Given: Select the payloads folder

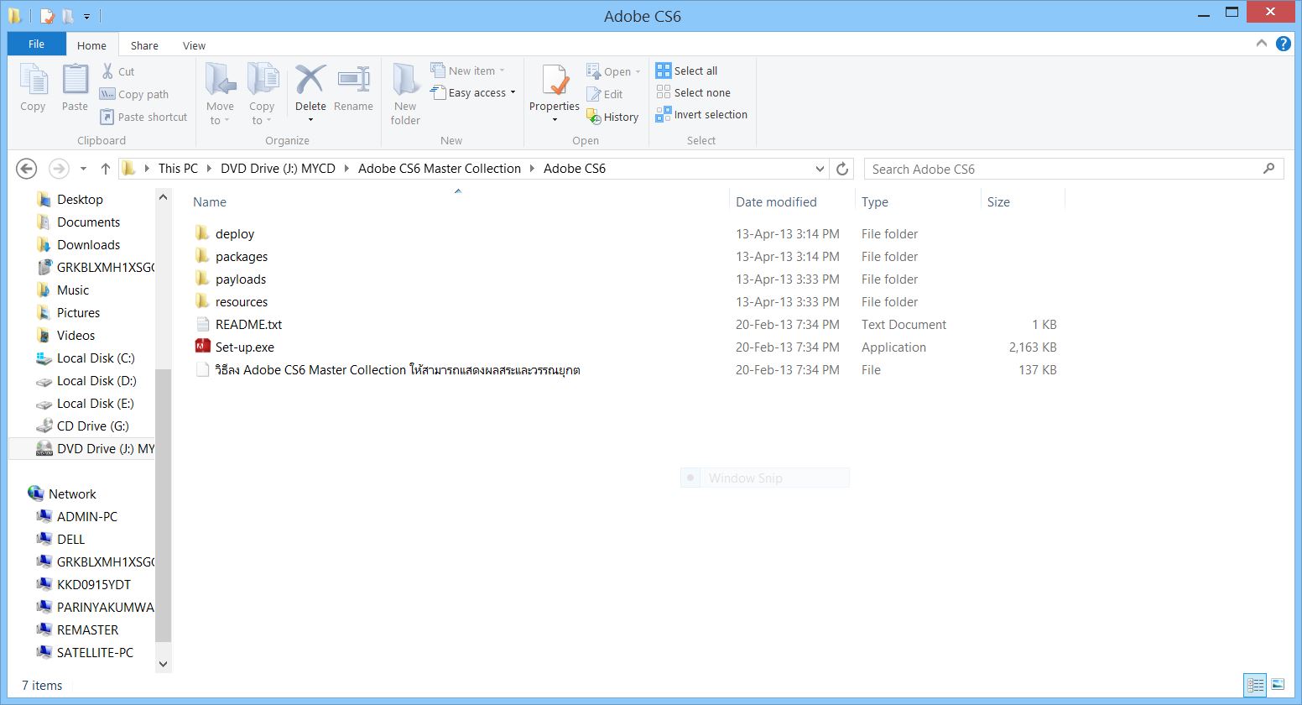Looking at the screenshot, I should tap(241, 279).
